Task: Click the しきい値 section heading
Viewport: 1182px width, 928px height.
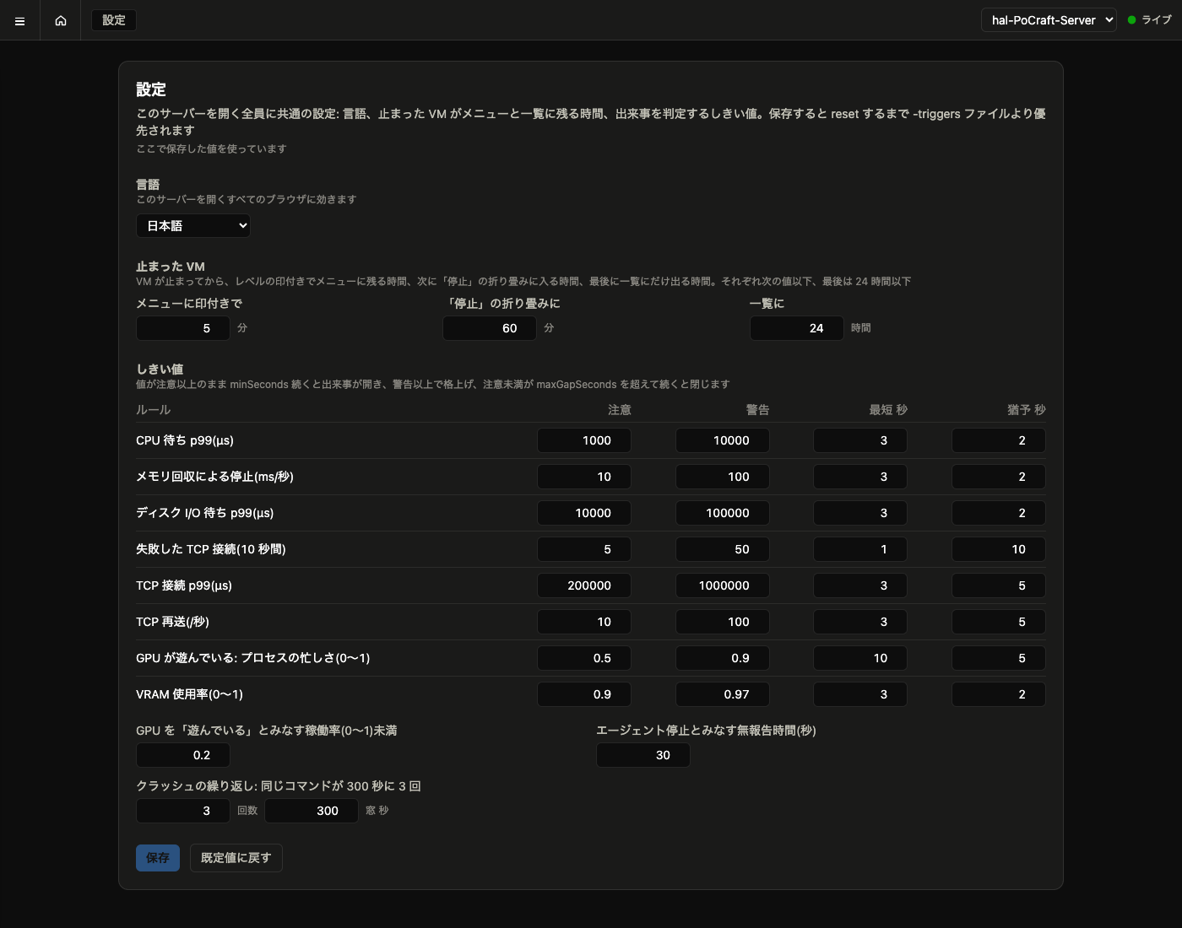Action: (x=160, y=370)
